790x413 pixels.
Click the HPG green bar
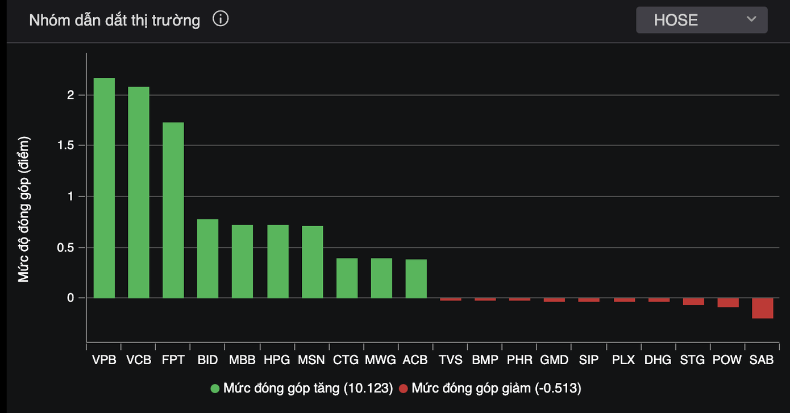[278, 261]
